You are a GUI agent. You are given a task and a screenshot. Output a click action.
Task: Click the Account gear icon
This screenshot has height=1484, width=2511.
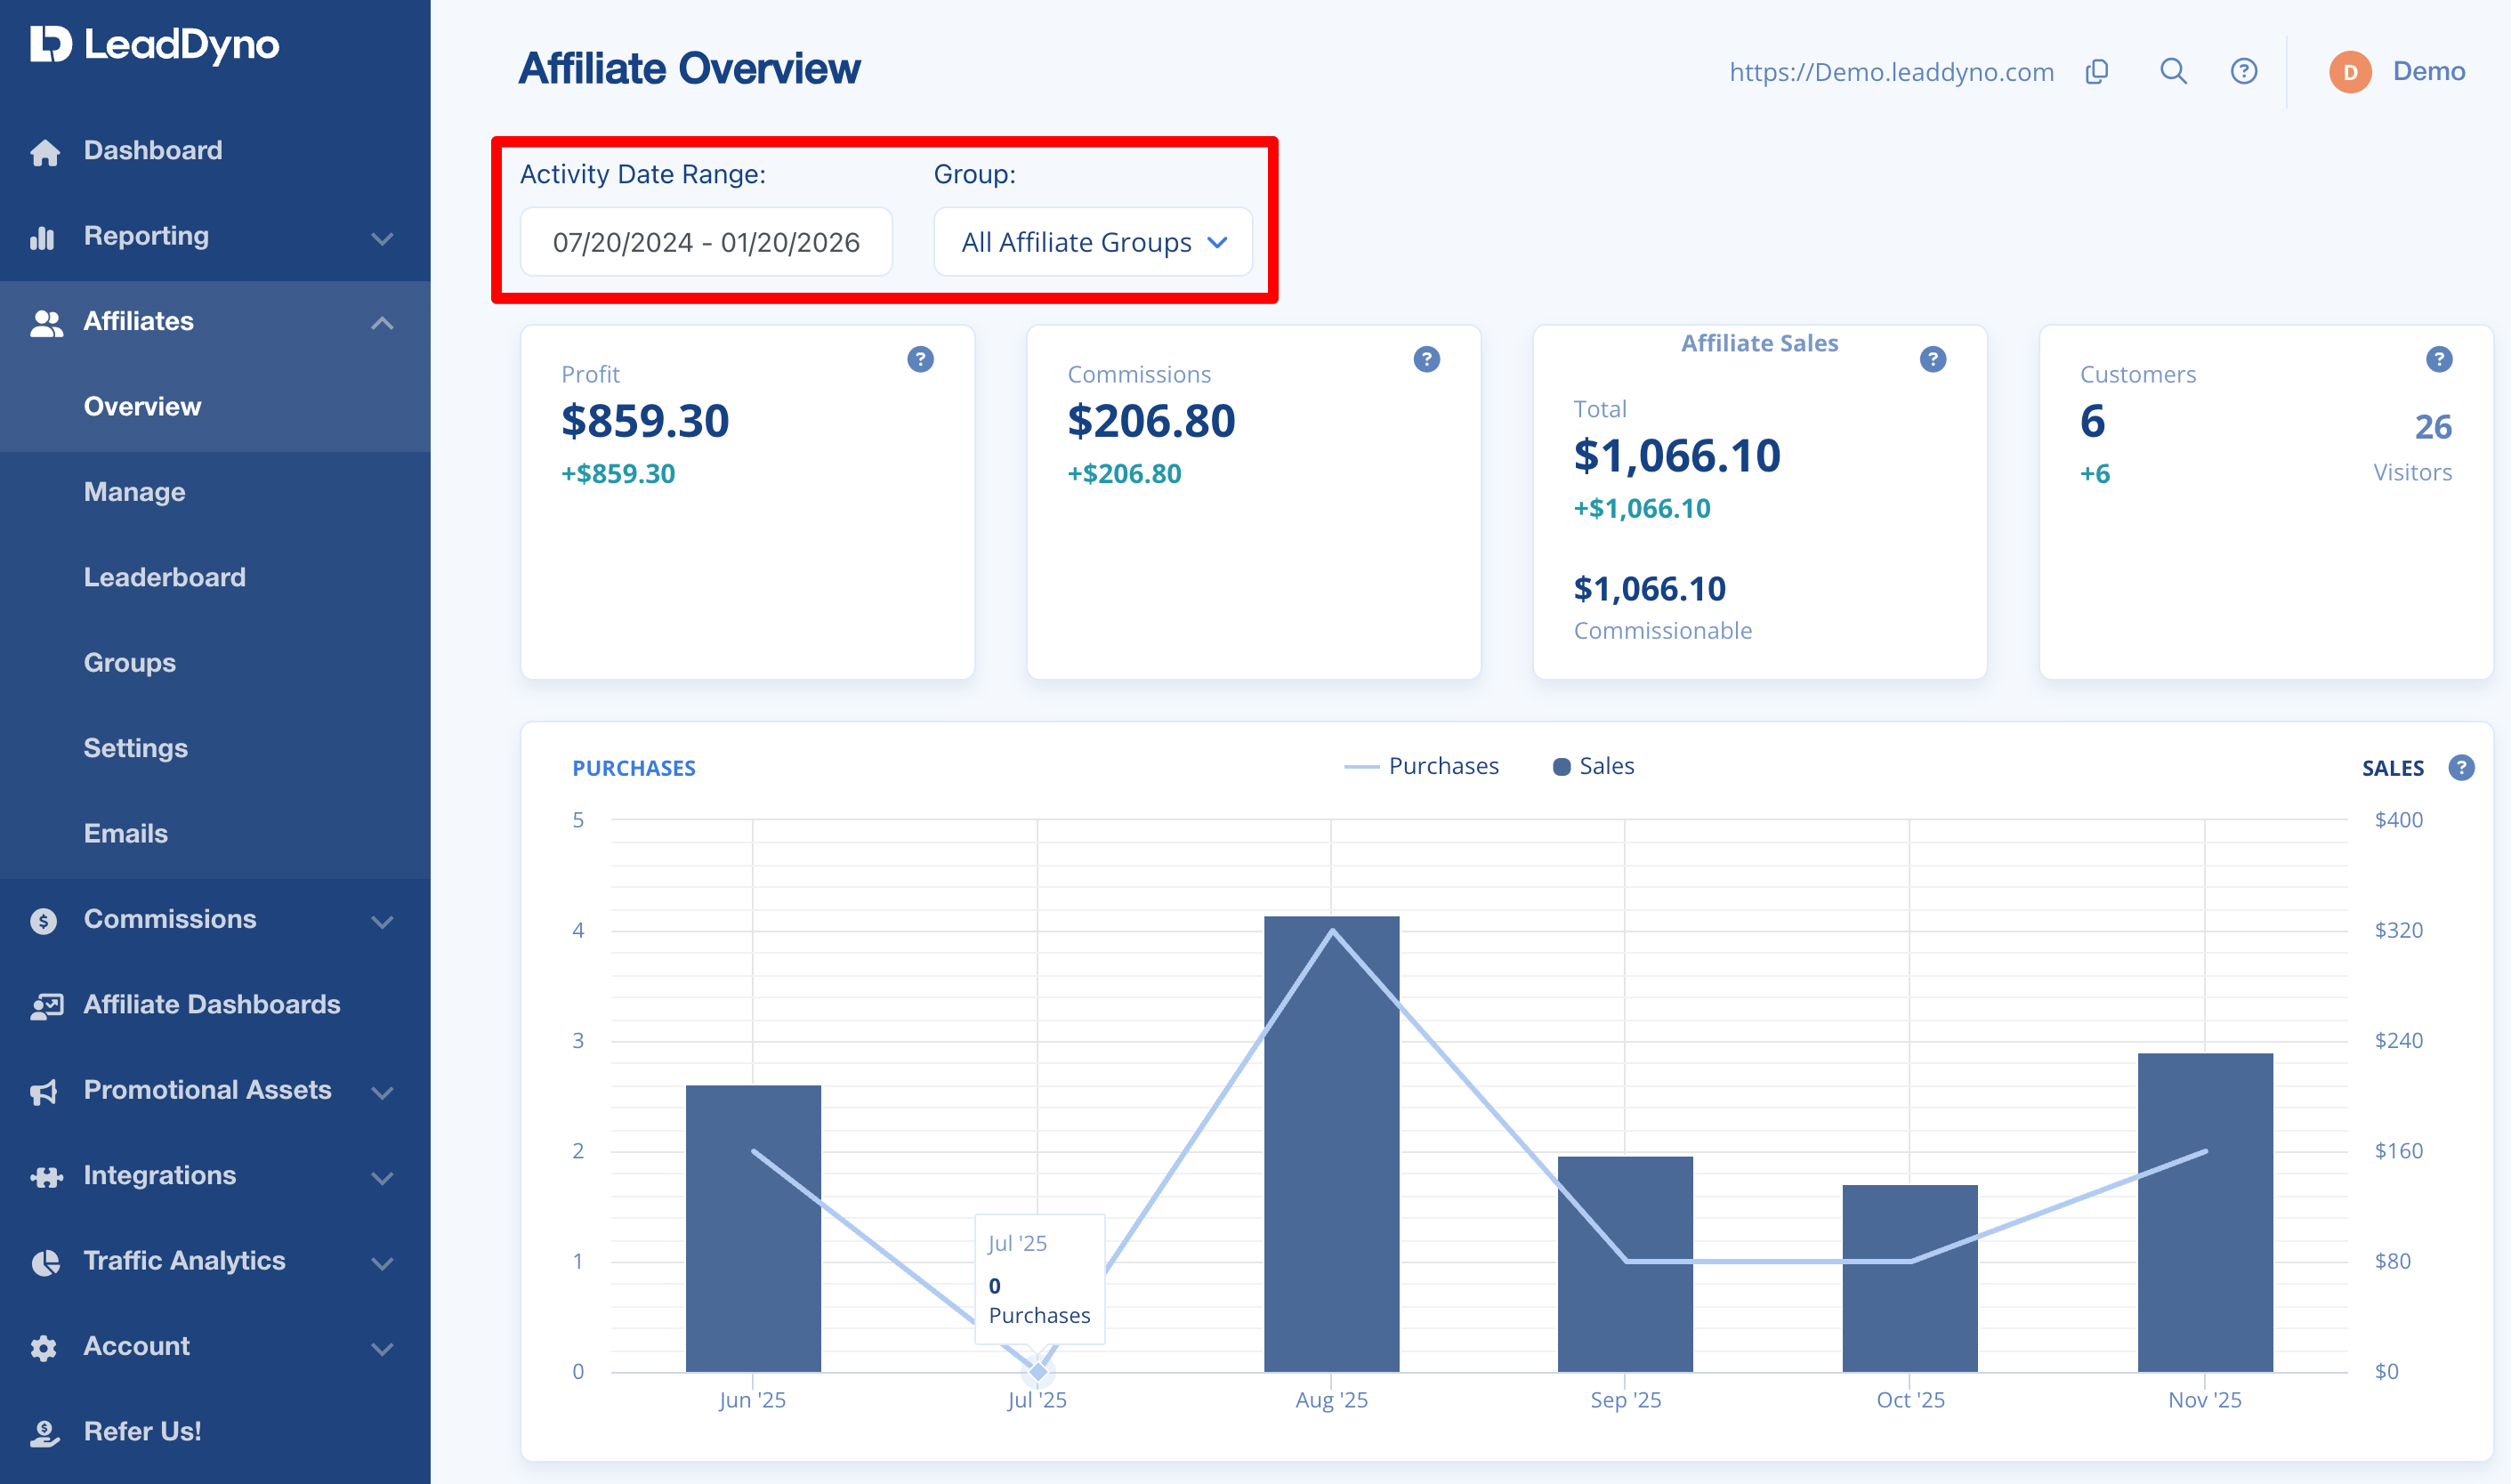click(x=43, y=1347)
